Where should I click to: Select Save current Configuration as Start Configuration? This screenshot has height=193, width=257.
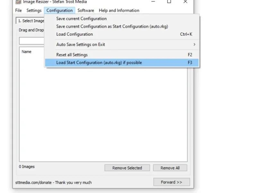[x=122, y=26]
